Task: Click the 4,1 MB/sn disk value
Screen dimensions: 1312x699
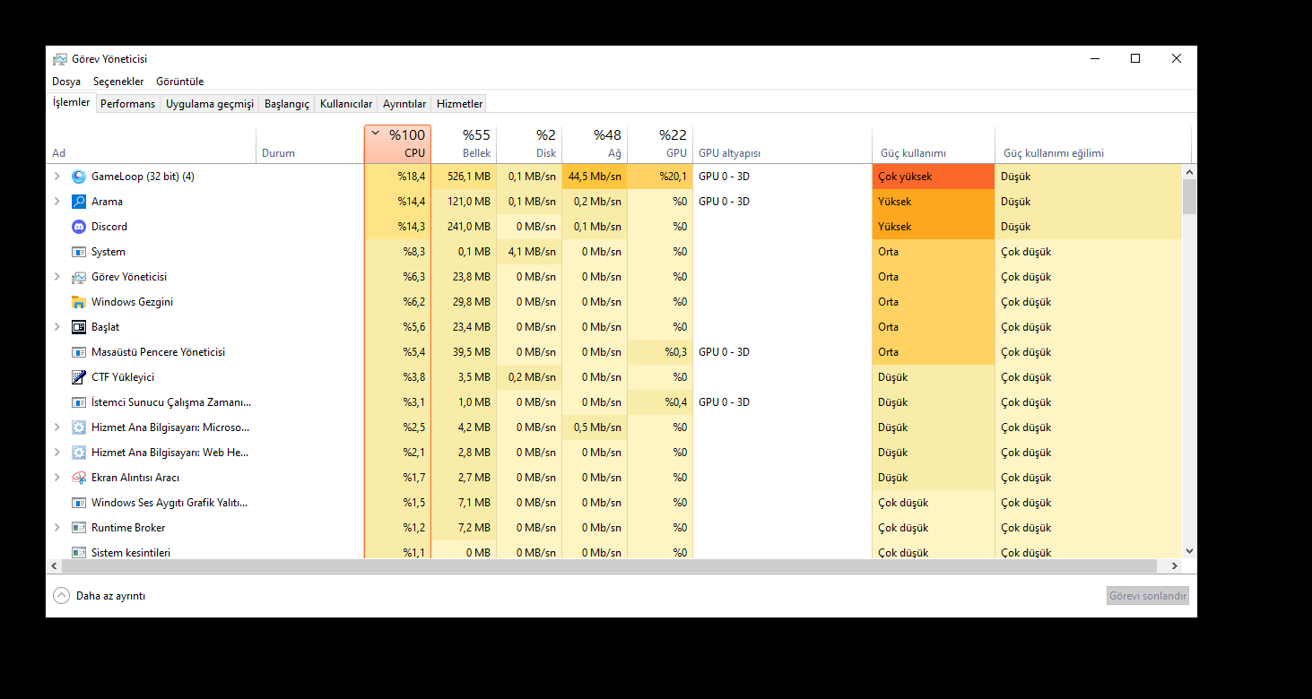Action: 529,252
